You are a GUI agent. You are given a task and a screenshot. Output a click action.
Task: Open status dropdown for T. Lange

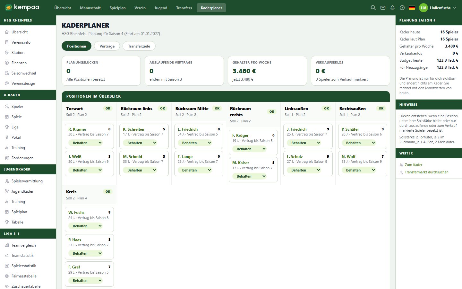[195, 170]
